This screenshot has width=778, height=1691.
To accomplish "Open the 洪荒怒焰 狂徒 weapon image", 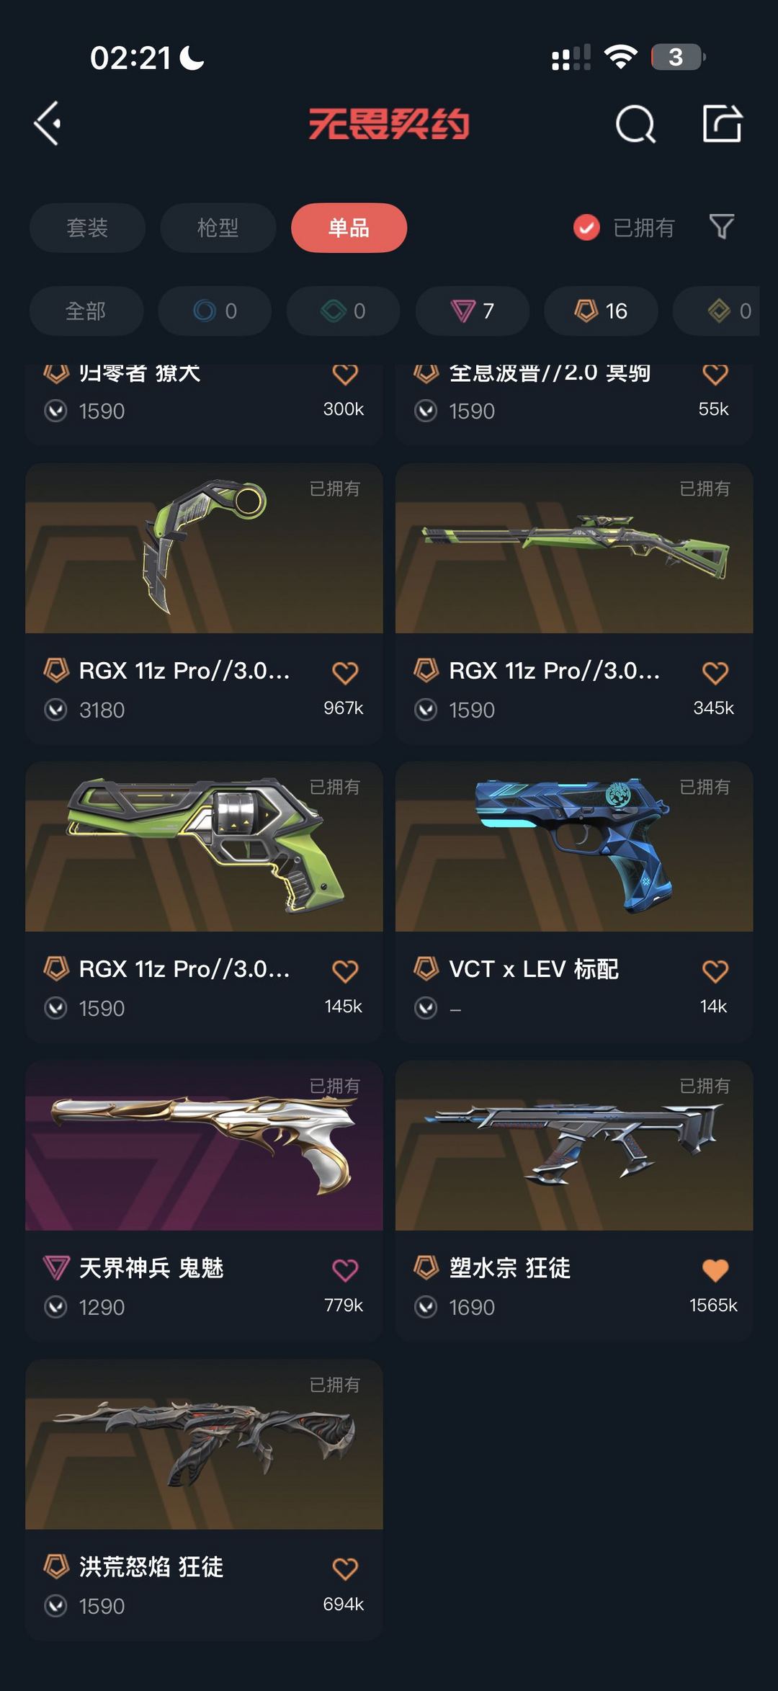I will tap(204, 1445).
